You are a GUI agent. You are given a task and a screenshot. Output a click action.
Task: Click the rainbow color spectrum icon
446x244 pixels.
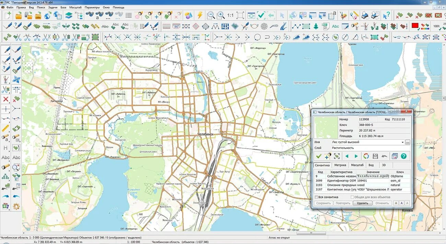[425, 26]
